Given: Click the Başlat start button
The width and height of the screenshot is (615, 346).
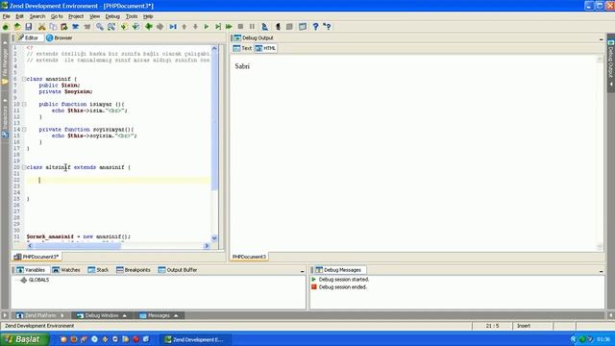Looking at the screenshot, I should 24,339.
